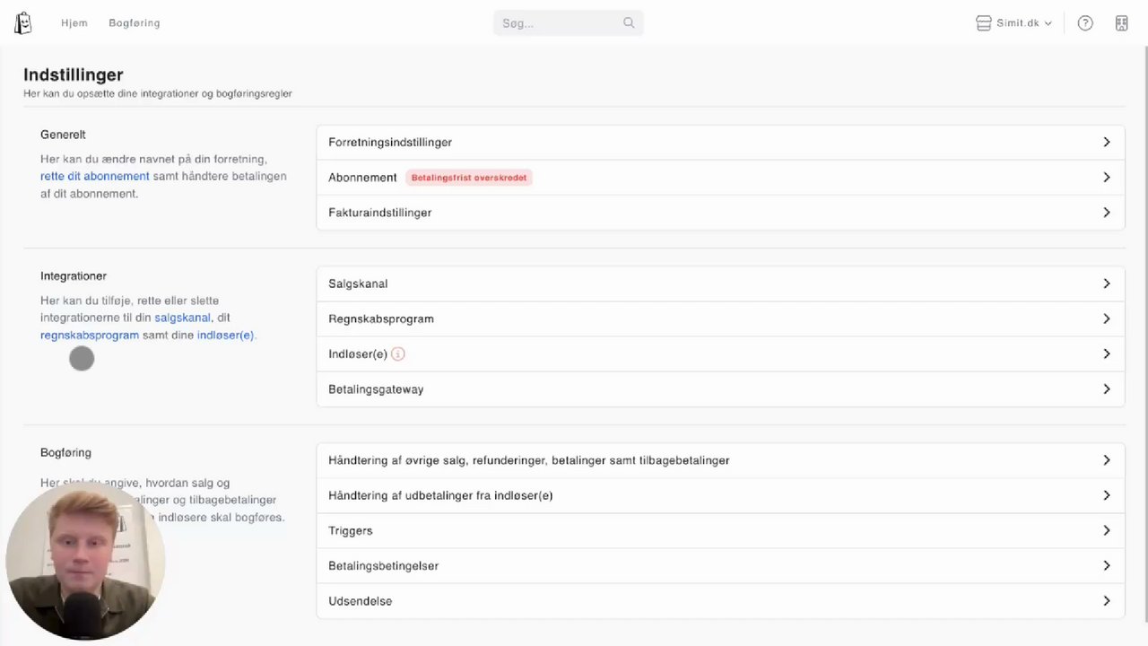Click the search magnifier icon
1148x646 pixels.
tap(629, 23)
